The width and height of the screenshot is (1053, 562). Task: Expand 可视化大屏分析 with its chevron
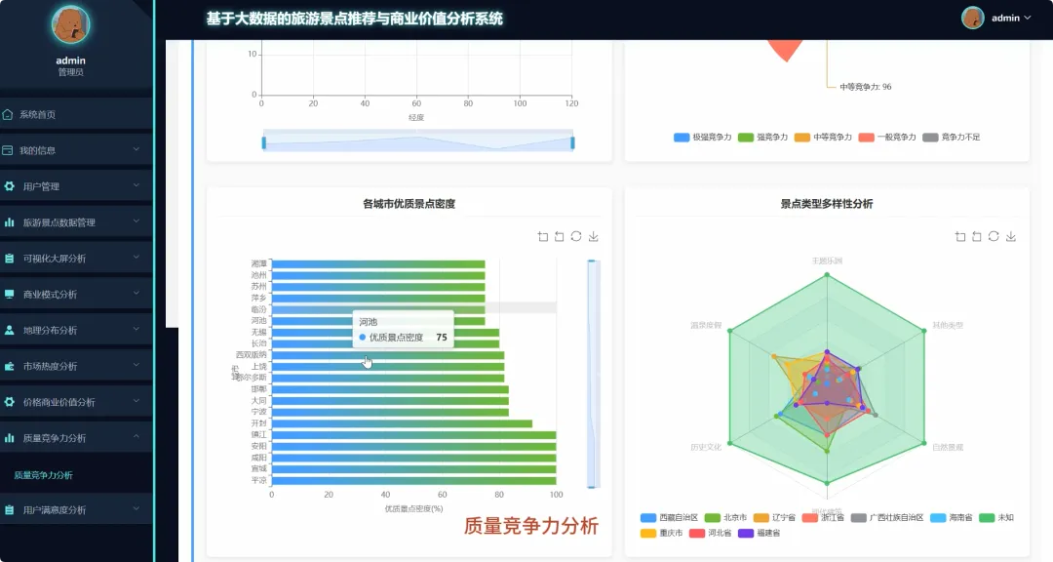tap(136, 257)
